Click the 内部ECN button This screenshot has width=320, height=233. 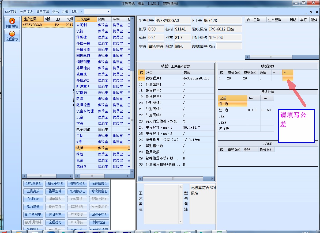(x=55, y=215)
